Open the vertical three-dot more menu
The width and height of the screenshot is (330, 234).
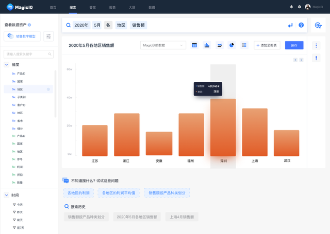[x=316, y=46]
